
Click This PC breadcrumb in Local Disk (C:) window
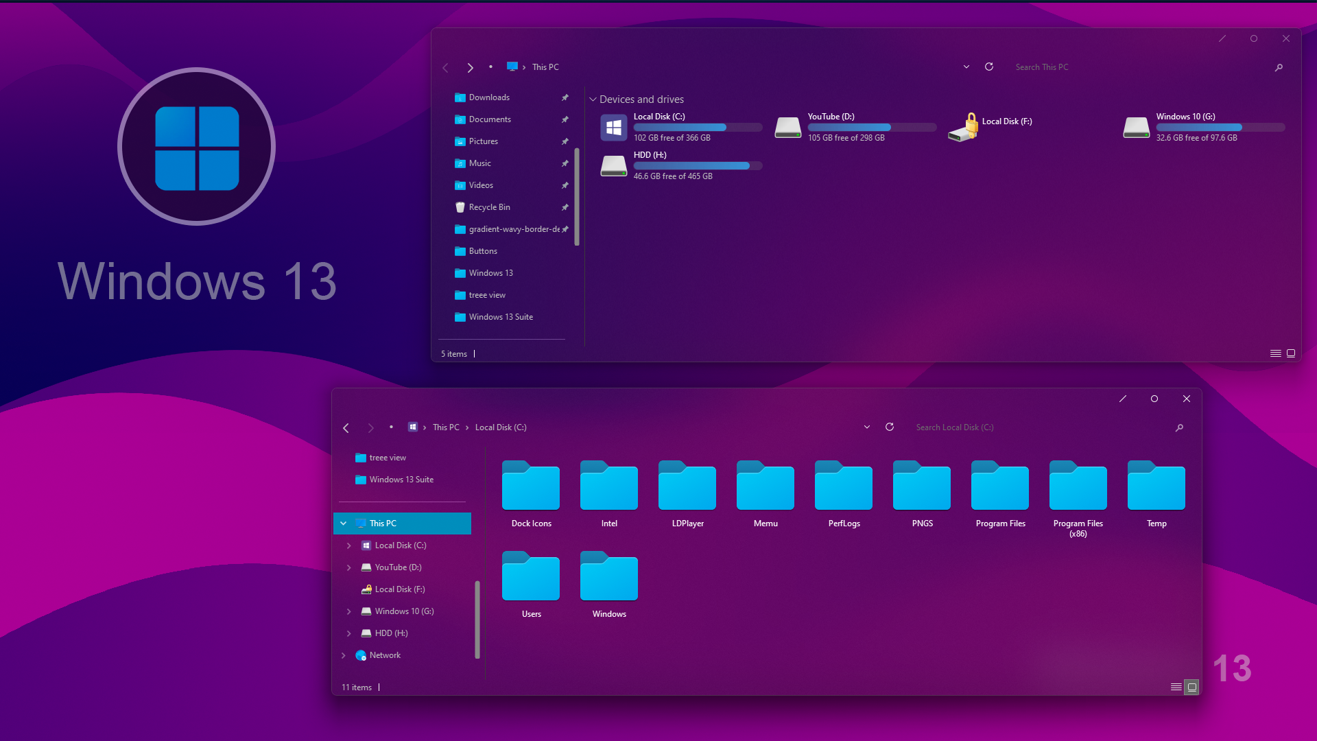pos(446,427)
